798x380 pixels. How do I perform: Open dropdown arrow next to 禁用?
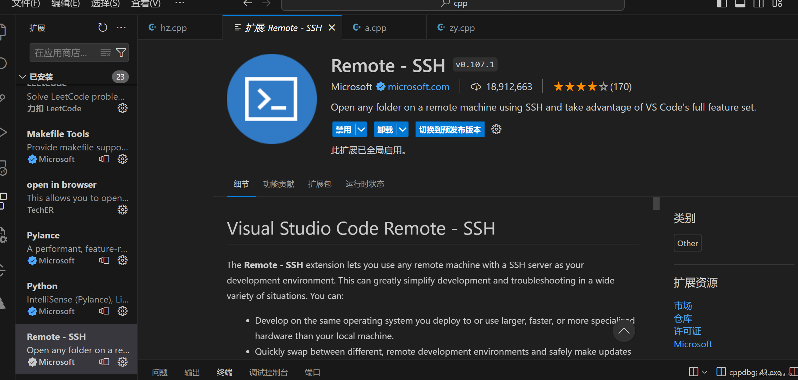(361, 130)
